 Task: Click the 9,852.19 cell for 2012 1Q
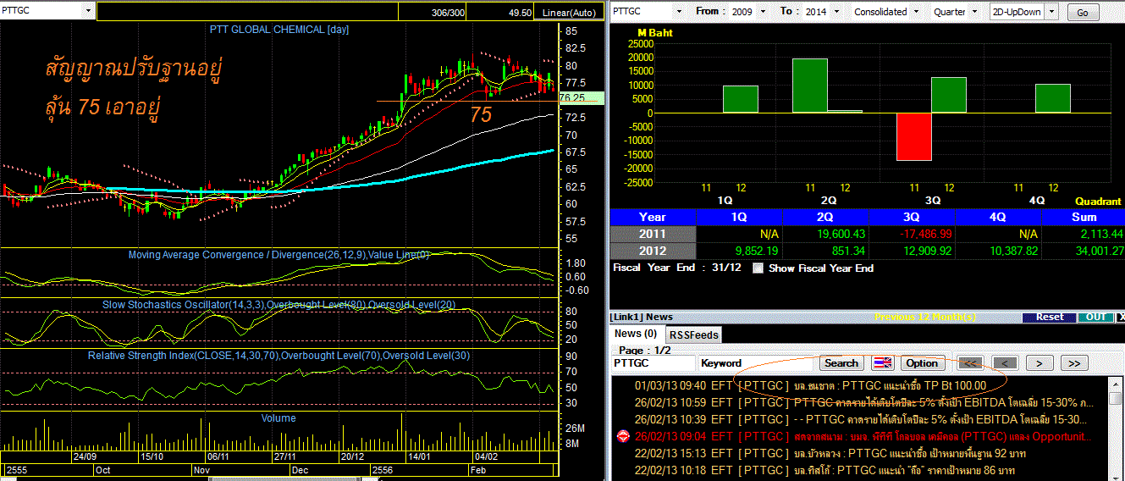739,251
